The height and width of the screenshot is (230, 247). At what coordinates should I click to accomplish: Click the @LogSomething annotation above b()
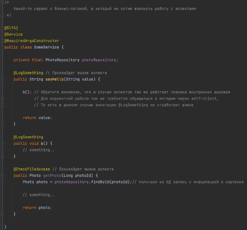coord(28,137)
